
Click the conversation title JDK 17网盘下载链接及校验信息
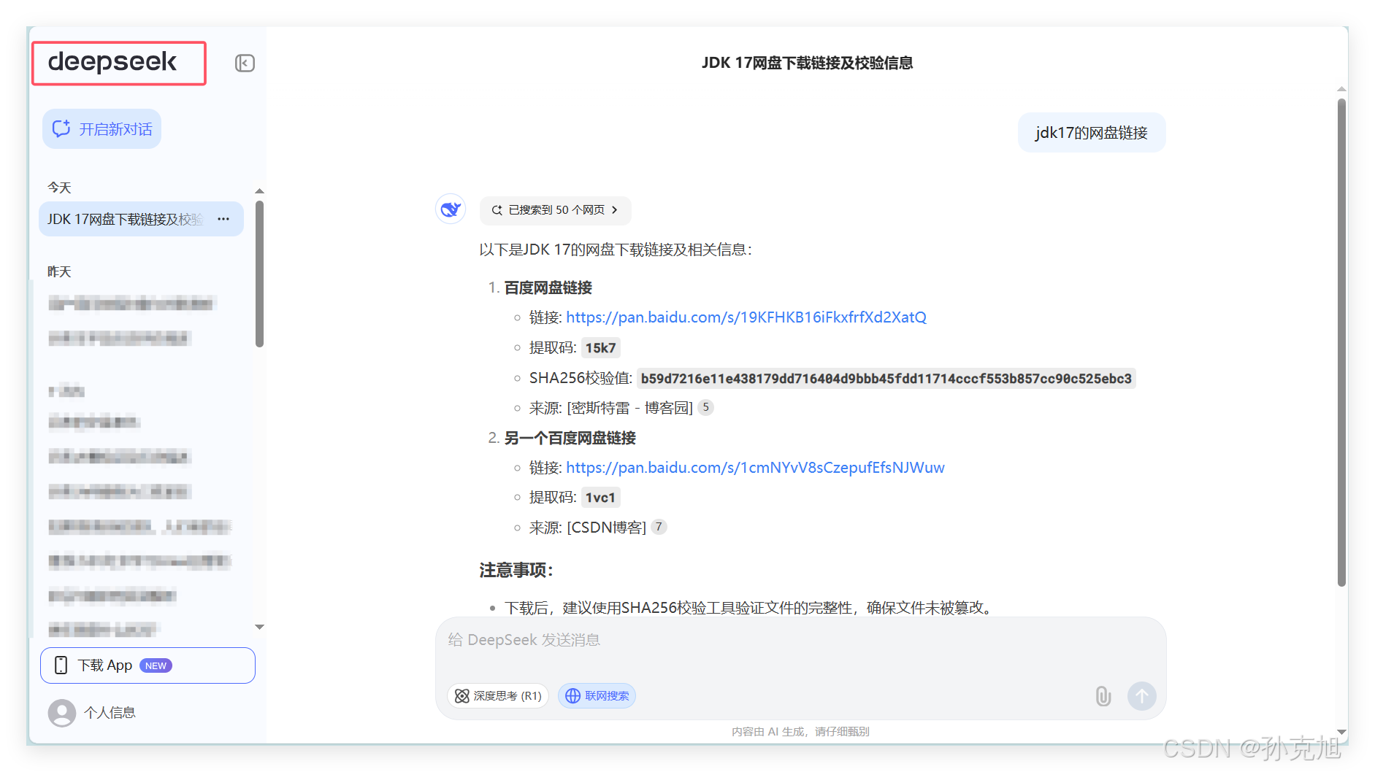click(807, 63)
